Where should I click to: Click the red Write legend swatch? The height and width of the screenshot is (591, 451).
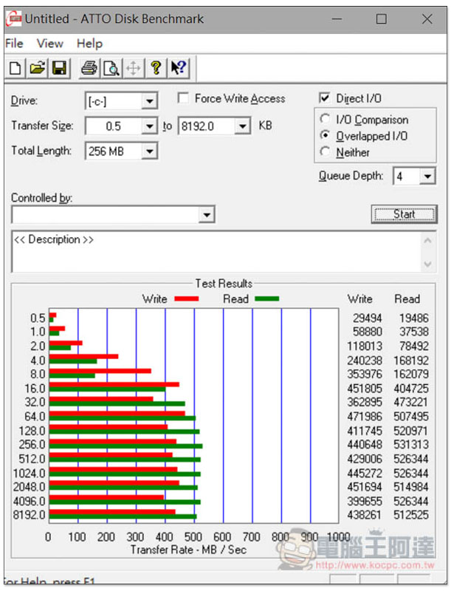pos(186,299)
